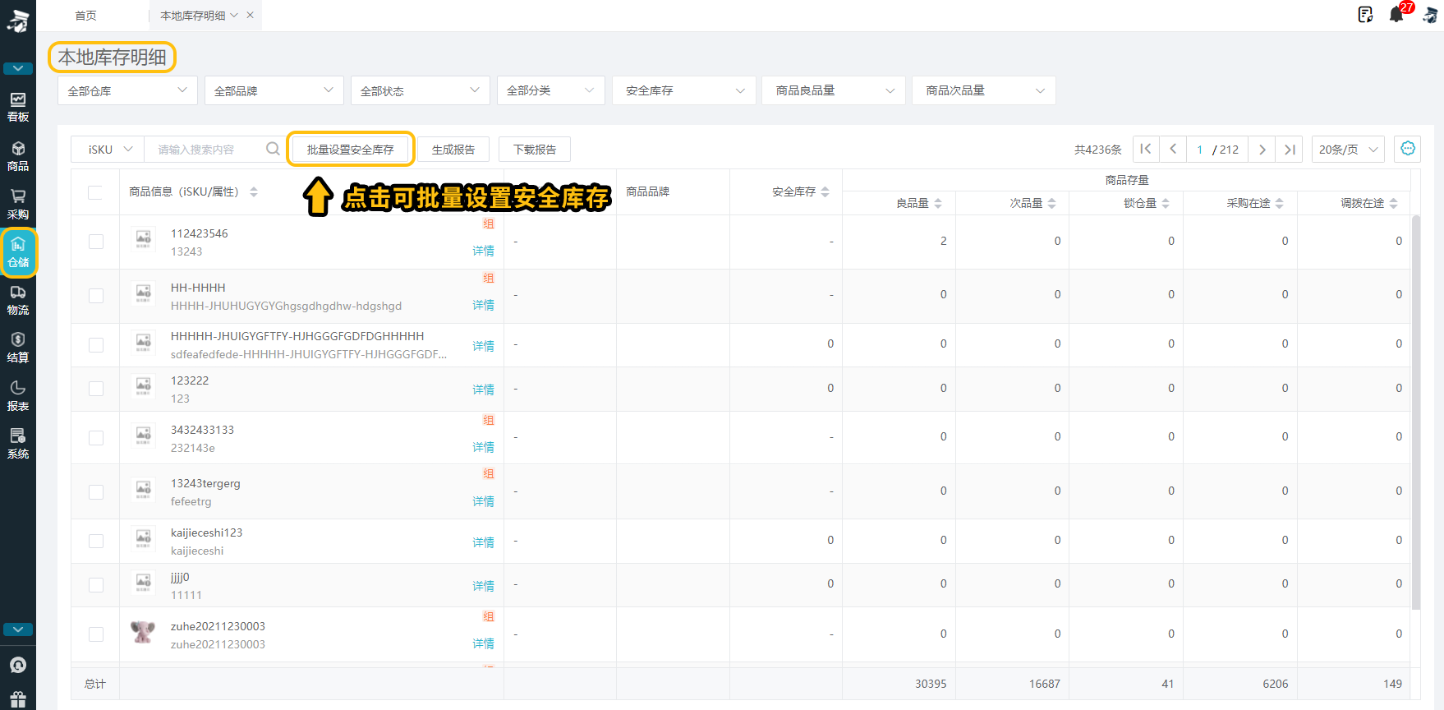This screenshot has height=710, width=1444.
Task: Check the row for 112423546
Action: pos(96,242)
